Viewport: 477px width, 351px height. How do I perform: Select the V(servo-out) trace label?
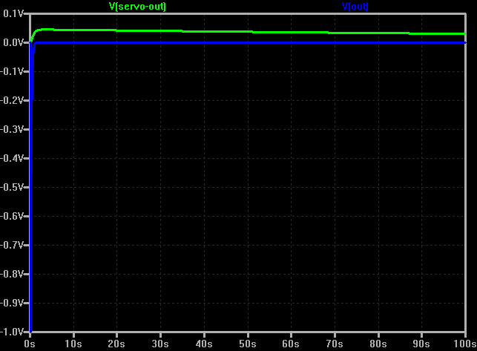pos(137,7)
